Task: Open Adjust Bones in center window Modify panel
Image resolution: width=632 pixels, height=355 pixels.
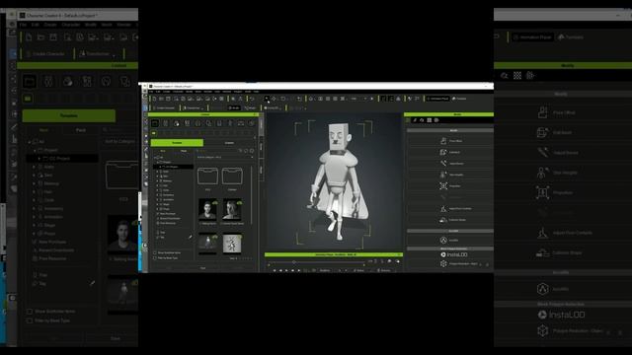Action: tap(451, 164)
